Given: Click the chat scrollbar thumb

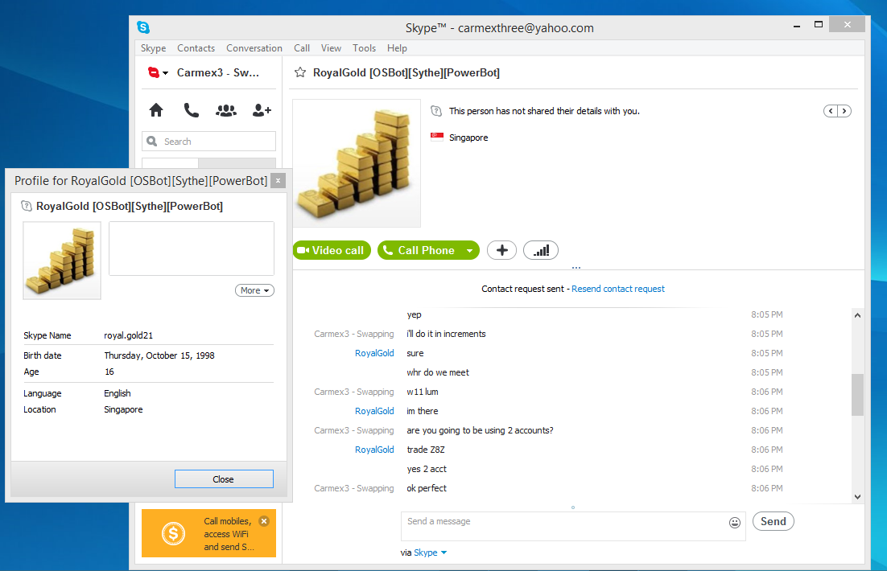Looking at the screenshot, I should coord(857,395).
